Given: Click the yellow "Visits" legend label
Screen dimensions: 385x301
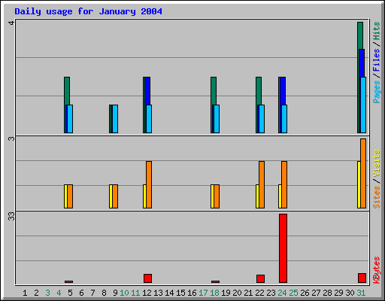Looking at the screenshot, I should pos(376,163).
